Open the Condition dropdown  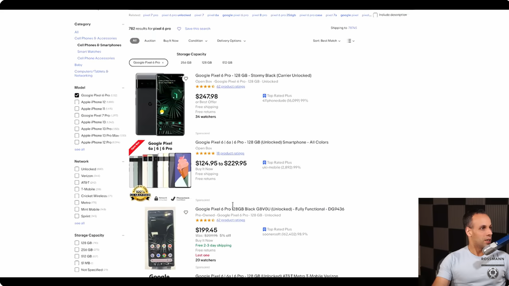point(198,41)
